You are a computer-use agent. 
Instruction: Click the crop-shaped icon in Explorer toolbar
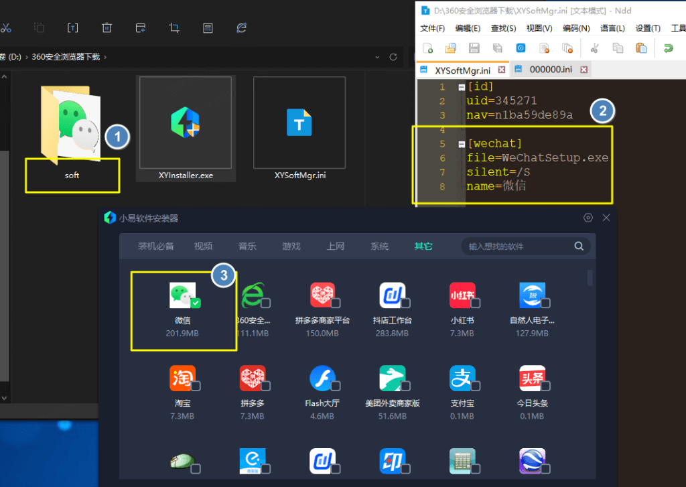[174, 28]
